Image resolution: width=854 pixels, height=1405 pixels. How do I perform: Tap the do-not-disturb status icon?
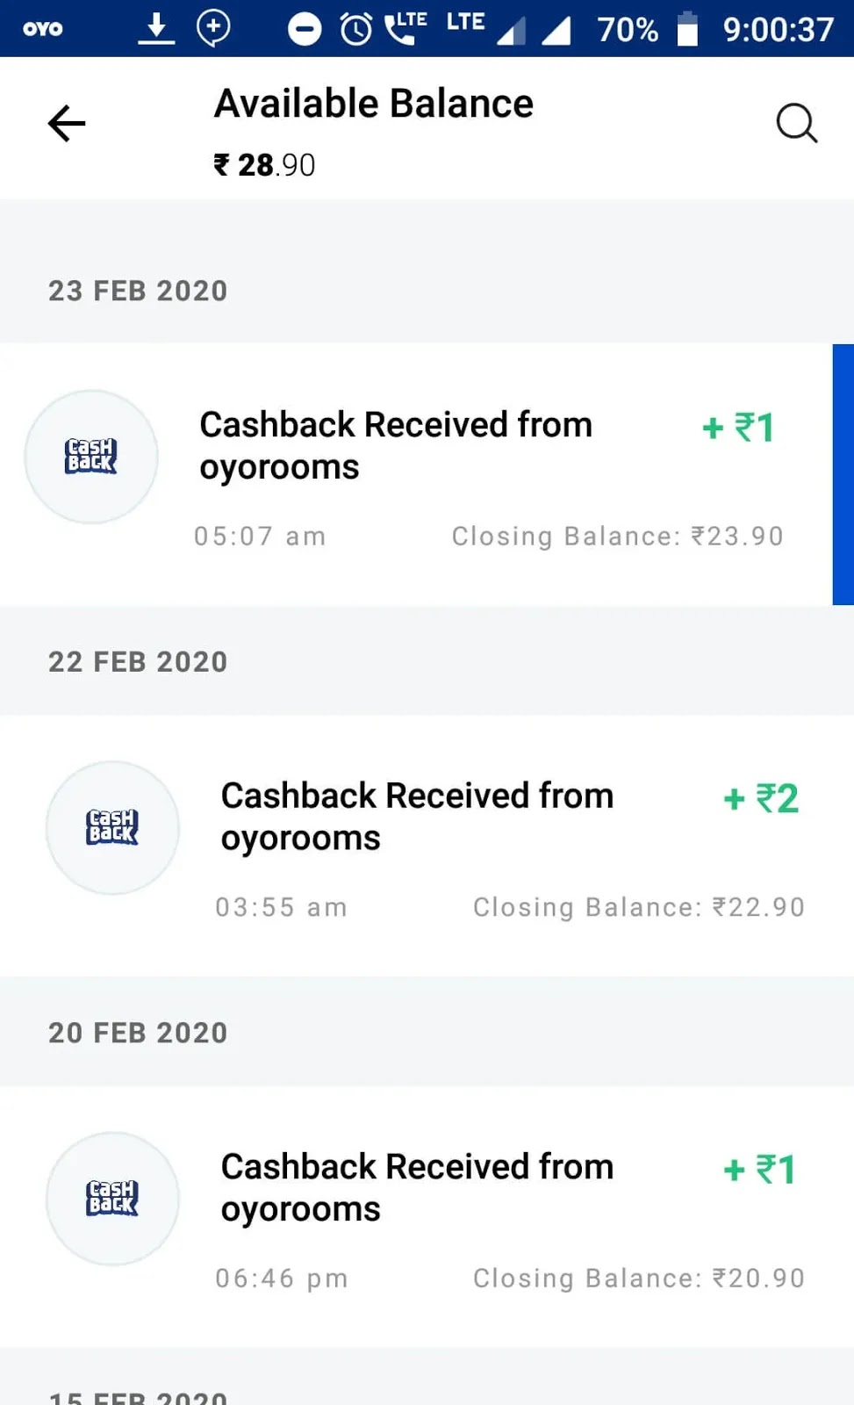[x=305, y=29]
